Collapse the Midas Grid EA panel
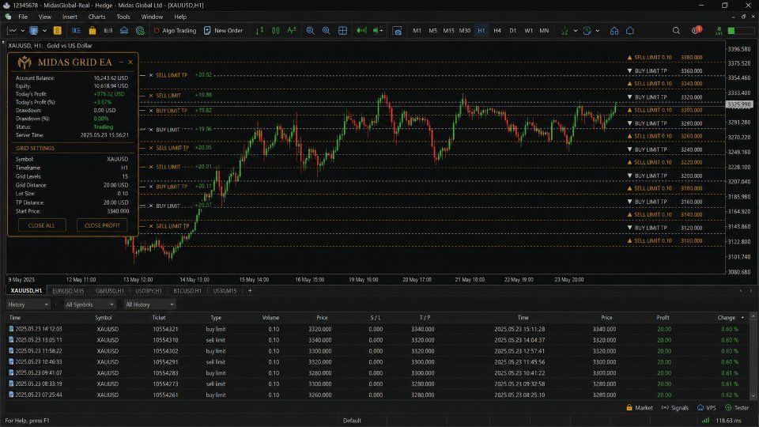The width and height of the screenshot is (759, 427). tap(121, 62)
